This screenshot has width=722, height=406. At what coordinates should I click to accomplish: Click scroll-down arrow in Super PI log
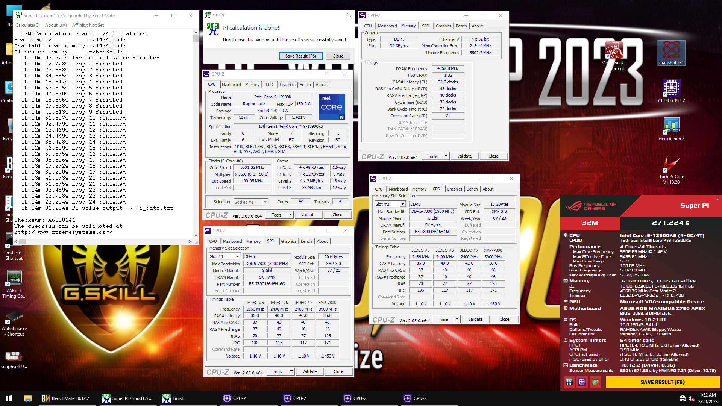(196, 235)
